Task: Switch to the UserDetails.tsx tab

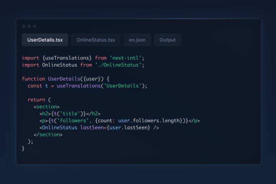Action: [x=45, y=40]
